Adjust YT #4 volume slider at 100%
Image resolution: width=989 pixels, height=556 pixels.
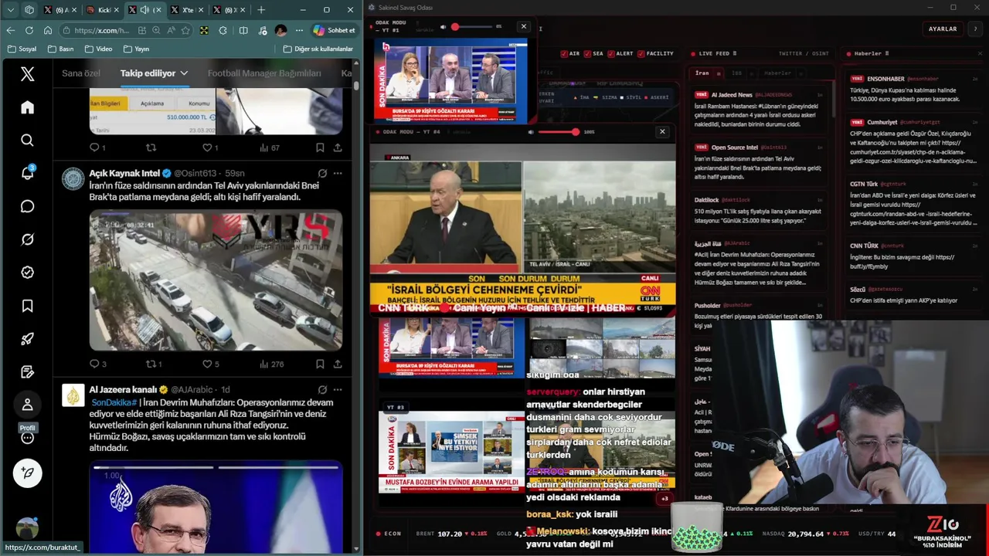coord(558,132)
